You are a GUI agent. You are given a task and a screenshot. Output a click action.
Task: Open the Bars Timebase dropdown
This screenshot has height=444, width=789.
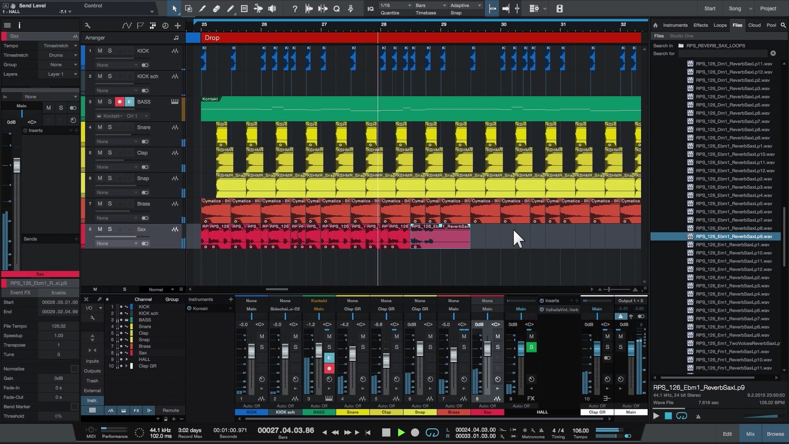click(x=431, y=6)
